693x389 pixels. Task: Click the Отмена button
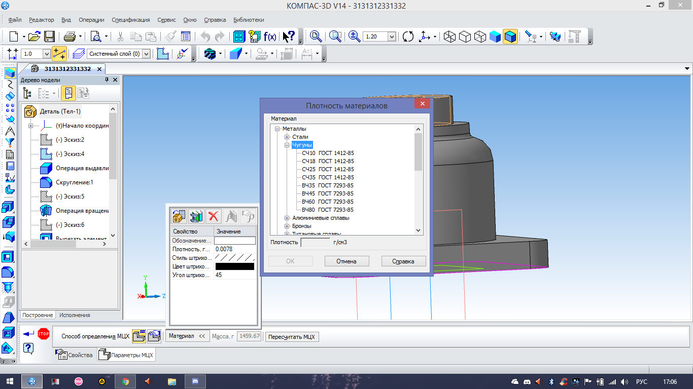(346, 261)
